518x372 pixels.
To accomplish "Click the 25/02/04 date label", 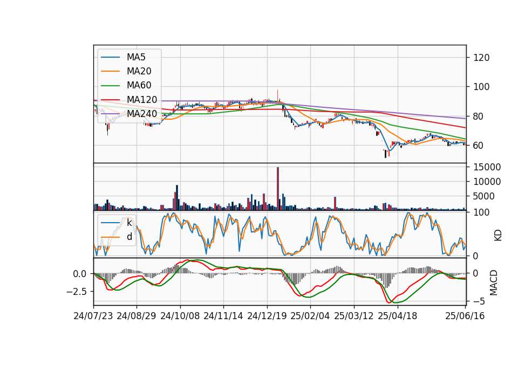I will (x=310, y=316).
